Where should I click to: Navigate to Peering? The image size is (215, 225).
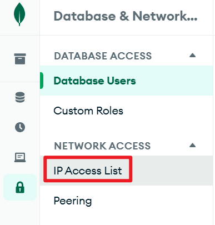(x=73, y=201)
